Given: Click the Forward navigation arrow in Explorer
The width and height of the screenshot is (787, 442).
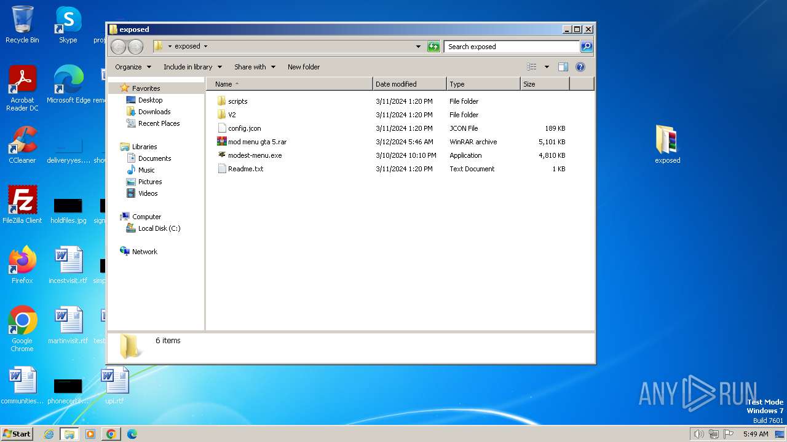Looking at the screenshot, I should coord(135,47).
